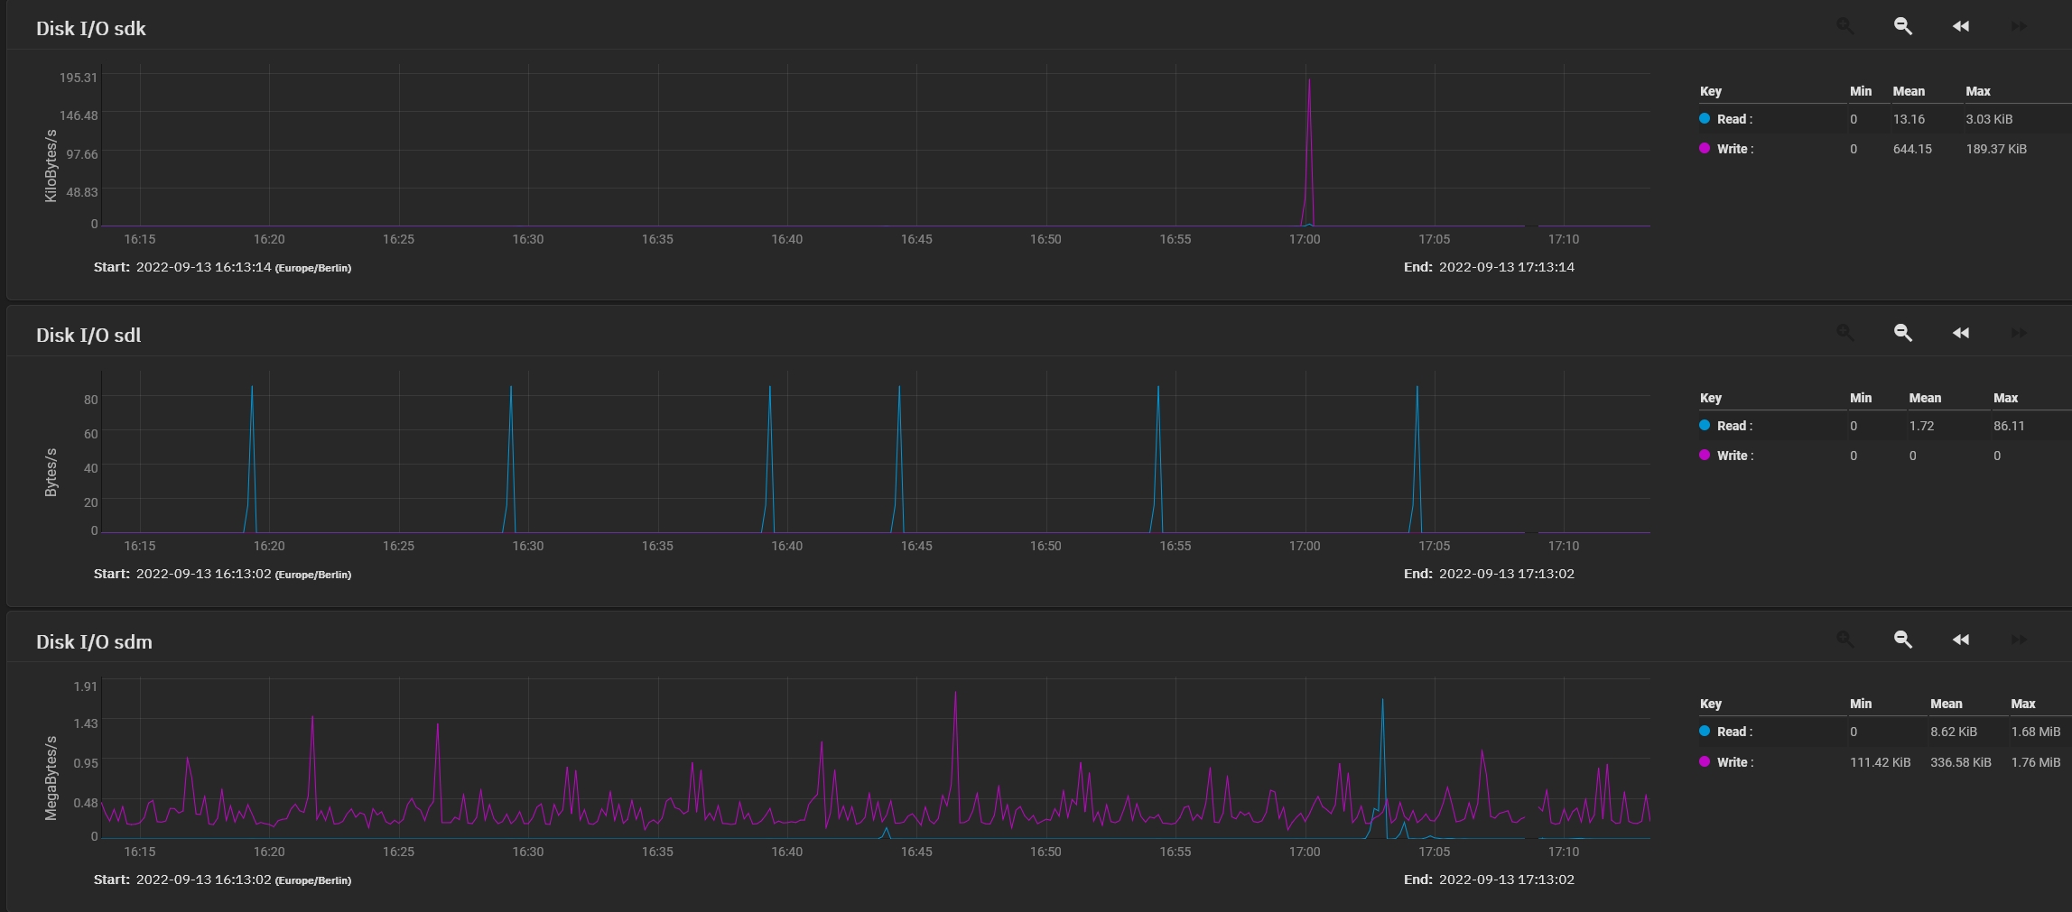Screen dimensions: 2072x912
Task: Click the Disk I/O sdl title
Action: (x=88, y=335)
